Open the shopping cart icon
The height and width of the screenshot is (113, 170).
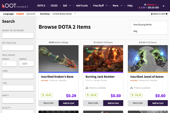pyautogui.click(x=167, y=14)
